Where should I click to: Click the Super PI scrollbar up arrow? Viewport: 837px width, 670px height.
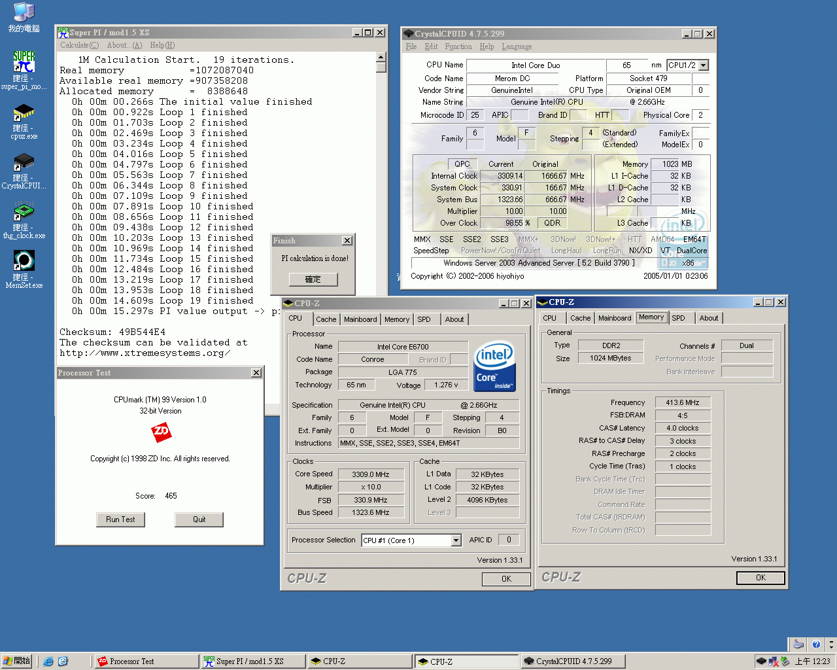381,57
